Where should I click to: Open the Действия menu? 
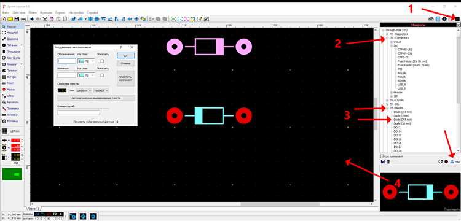19,13
